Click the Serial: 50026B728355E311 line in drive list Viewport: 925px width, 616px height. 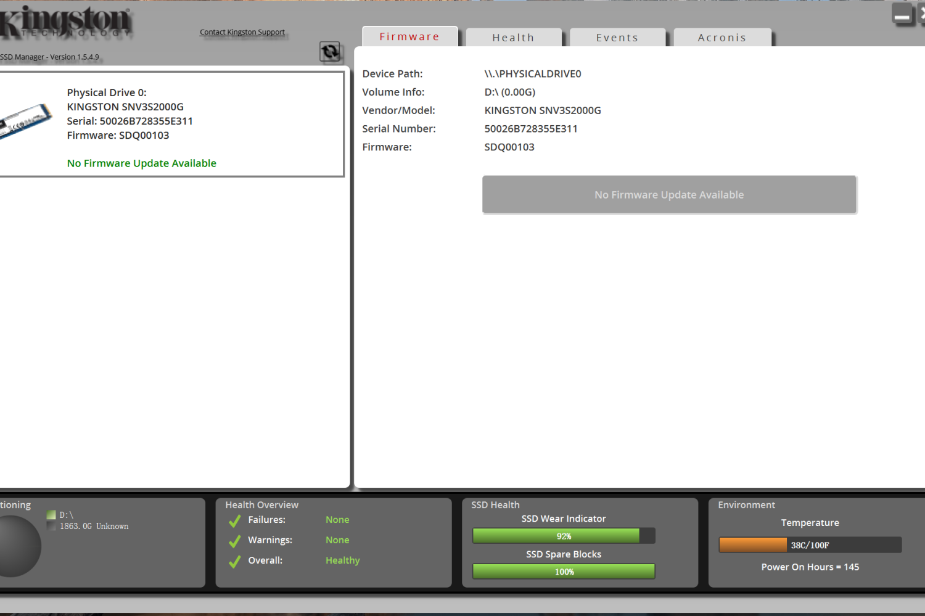pos(130,121)
